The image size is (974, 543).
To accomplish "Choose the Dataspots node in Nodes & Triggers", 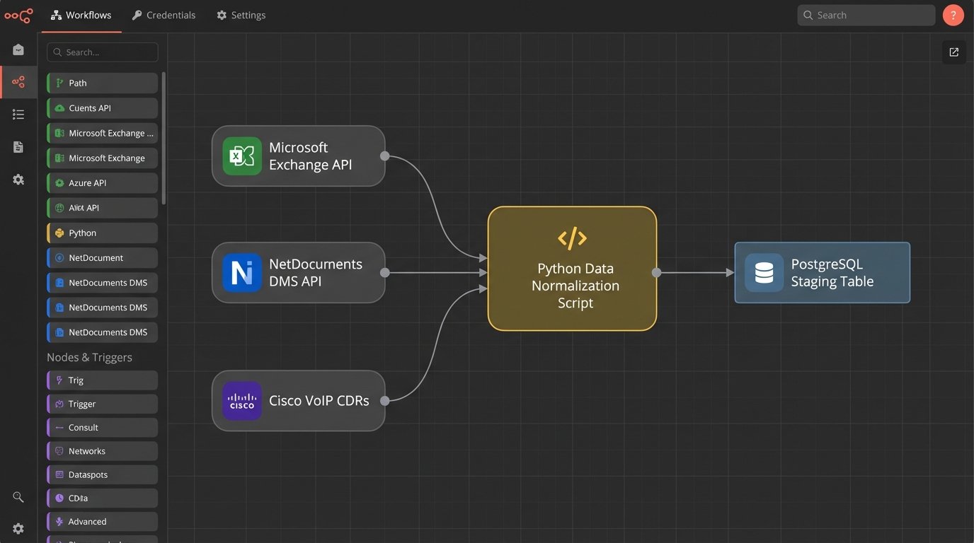I will [103, 474].
